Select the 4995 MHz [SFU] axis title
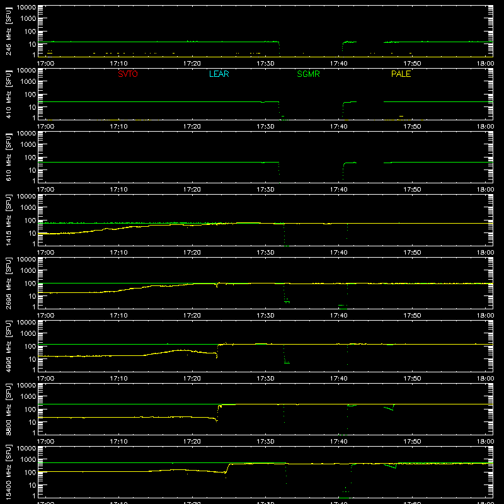This screenshot has width=504, height=504. pos(8,346)
